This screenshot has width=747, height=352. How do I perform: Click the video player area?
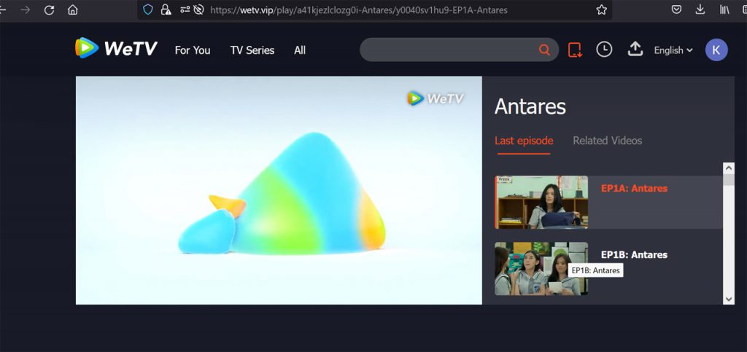pyautogui.click(x=279, y=190)
